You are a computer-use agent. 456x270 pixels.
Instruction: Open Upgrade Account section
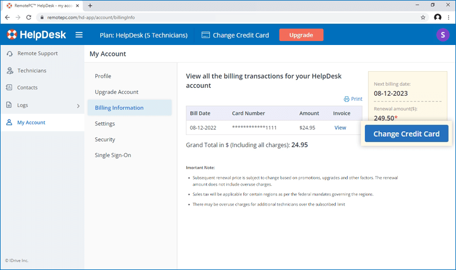[x=116, y=92]
